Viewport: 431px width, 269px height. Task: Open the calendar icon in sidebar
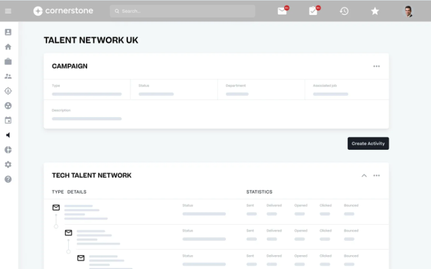[x=8, y=120]
